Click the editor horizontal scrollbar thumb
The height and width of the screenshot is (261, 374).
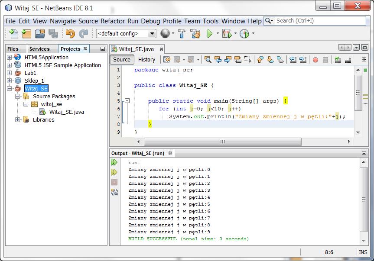223,142
